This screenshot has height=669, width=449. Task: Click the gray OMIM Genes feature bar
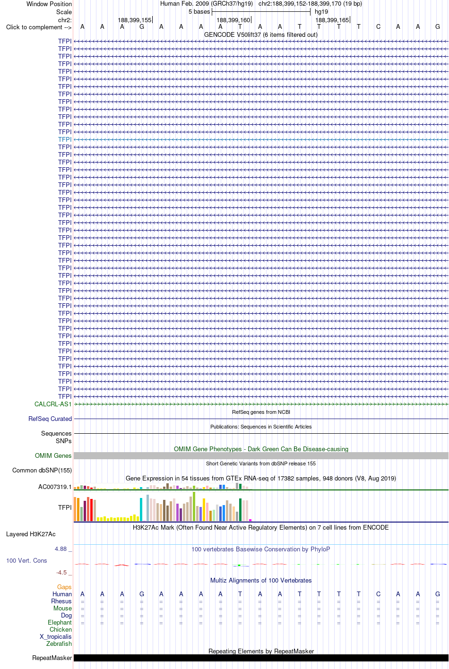click(261, 455)
